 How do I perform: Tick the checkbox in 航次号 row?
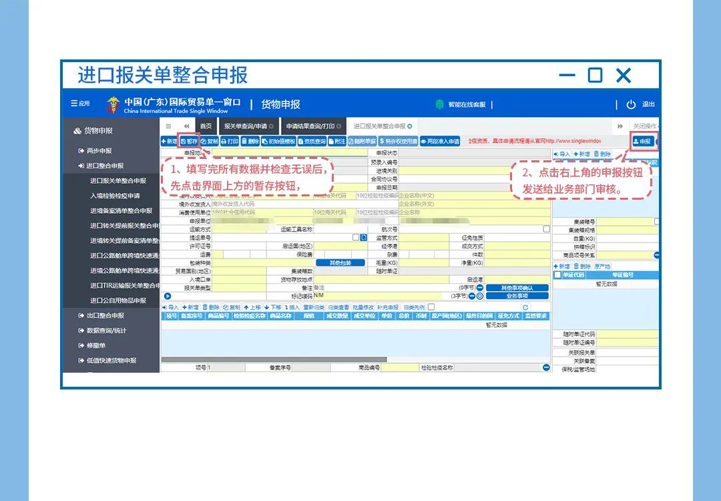(546, 228)
